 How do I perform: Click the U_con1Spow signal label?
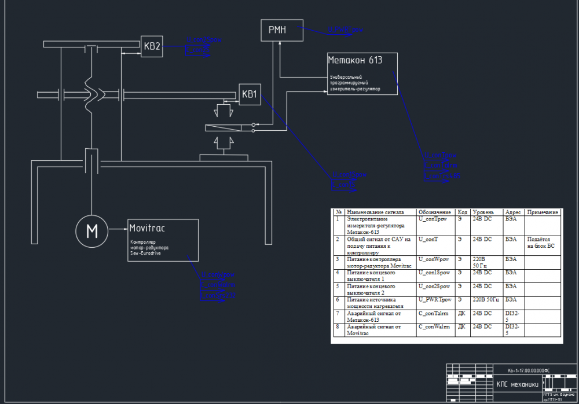(349, 174)
